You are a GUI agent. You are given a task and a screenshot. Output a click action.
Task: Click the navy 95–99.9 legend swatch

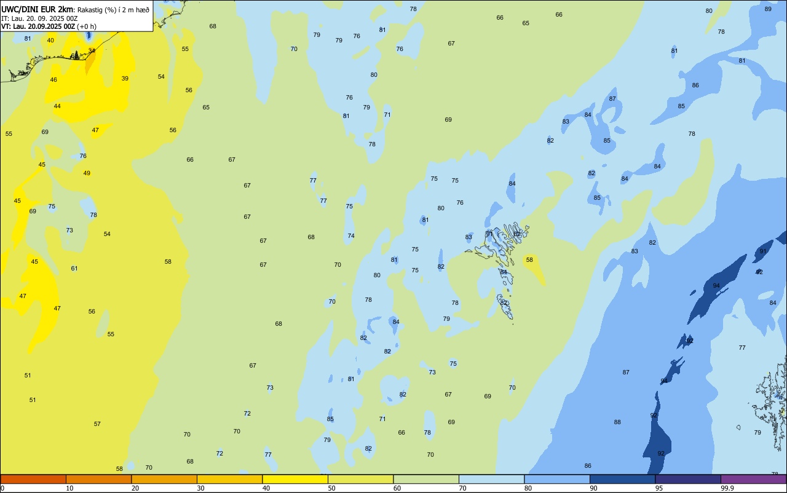[688, 479]
